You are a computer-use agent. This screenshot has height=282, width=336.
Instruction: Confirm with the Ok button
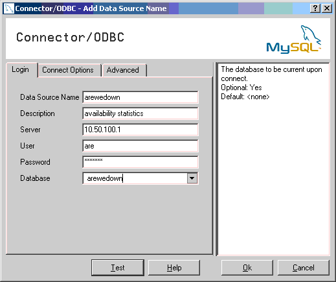pyautogui.click(x=247, y=268)
